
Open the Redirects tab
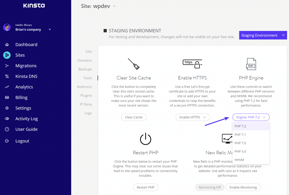84,87
